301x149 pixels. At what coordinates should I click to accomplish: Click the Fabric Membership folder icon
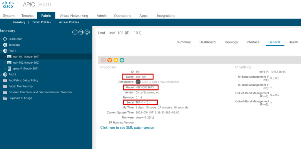tap(5, 86)
